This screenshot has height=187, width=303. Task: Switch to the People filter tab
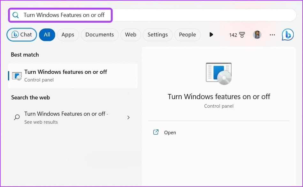click(187, 35)
